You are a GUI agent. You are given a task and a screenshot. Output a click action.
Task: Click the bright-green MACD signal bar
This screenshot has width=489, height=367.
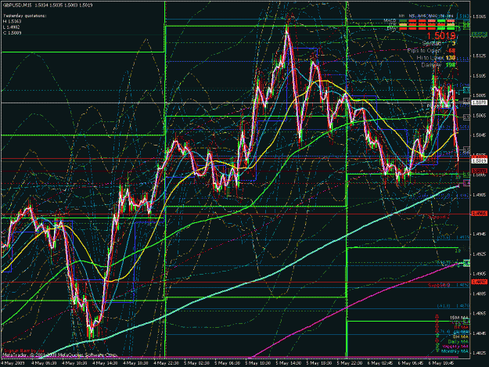(x=441, y=21)
